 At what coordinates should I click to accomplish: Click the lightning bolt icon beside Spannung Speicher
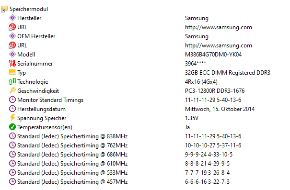point(12,118)
